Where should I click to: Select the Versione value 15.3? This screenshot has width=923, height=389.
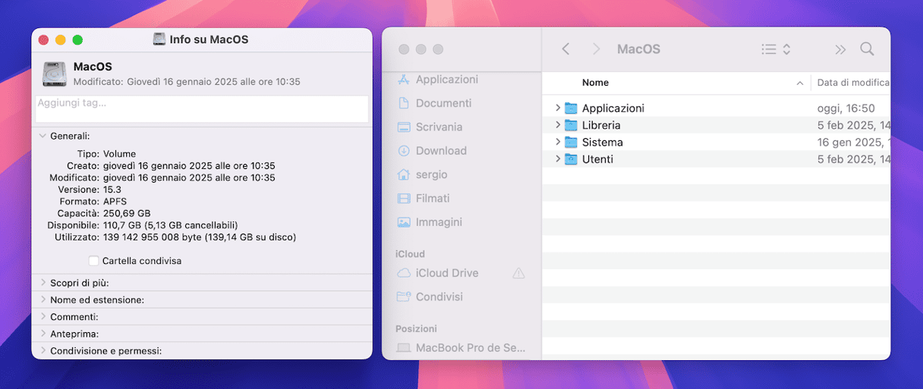pos(112,190)
